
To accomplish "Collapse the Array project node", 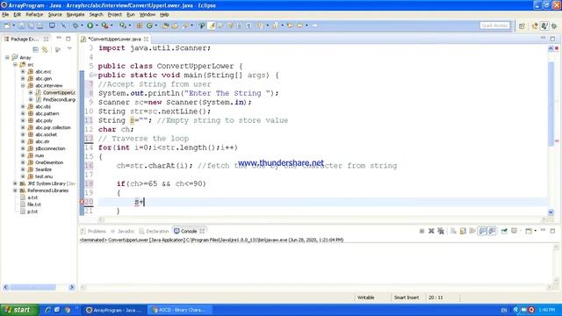I will point(7,57).
